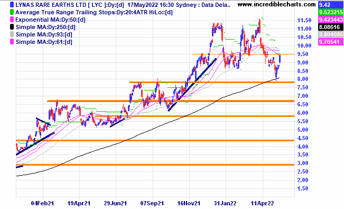Click the 31Jan22 date axis label

click(x=225, y=203)
